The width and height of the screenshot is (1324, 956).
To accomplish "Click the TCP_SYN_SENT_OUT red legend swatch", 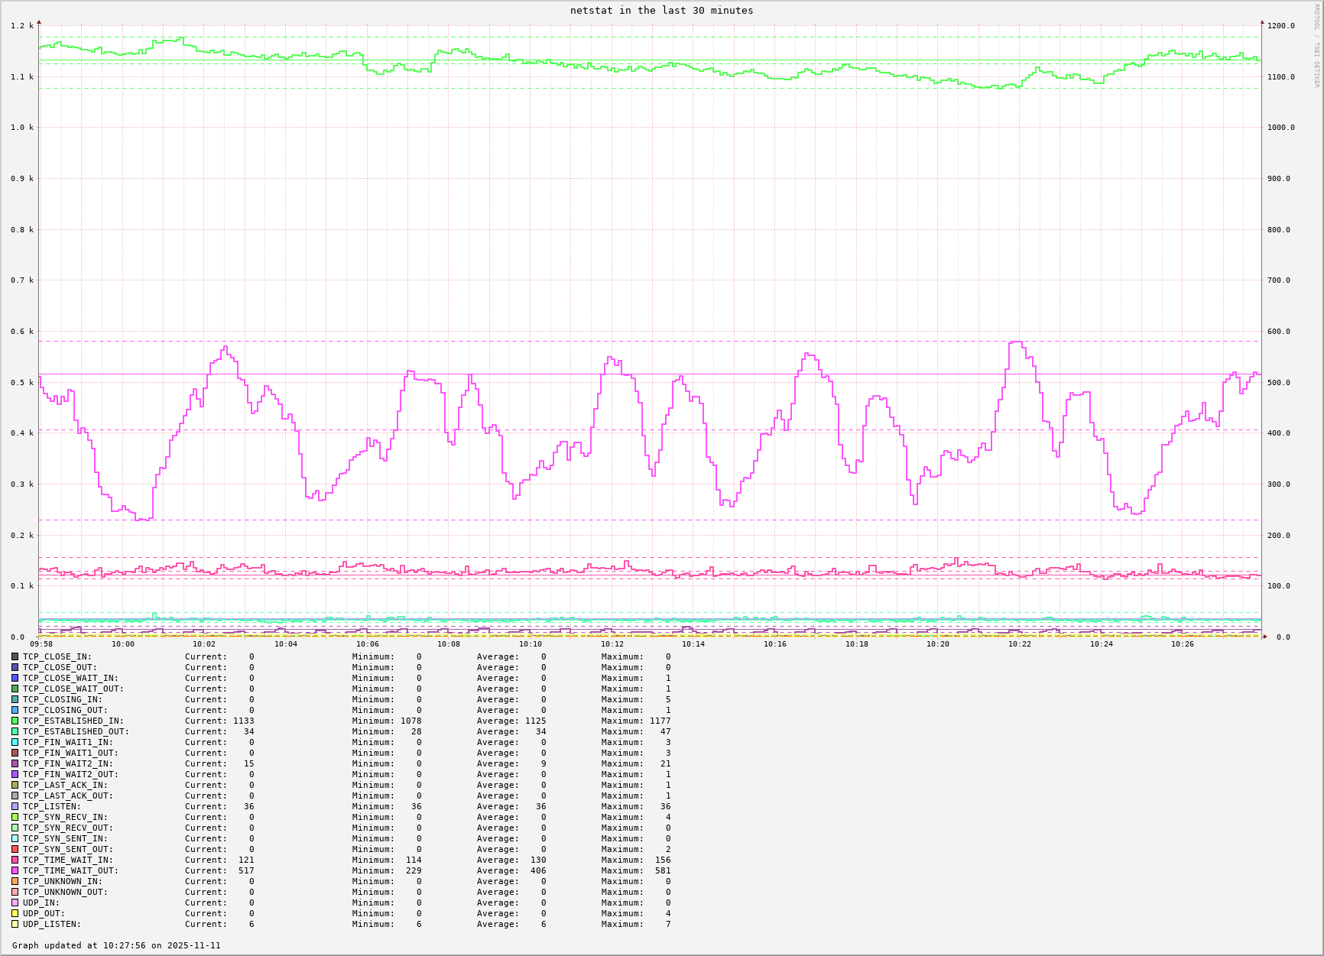I will (15, 849).
